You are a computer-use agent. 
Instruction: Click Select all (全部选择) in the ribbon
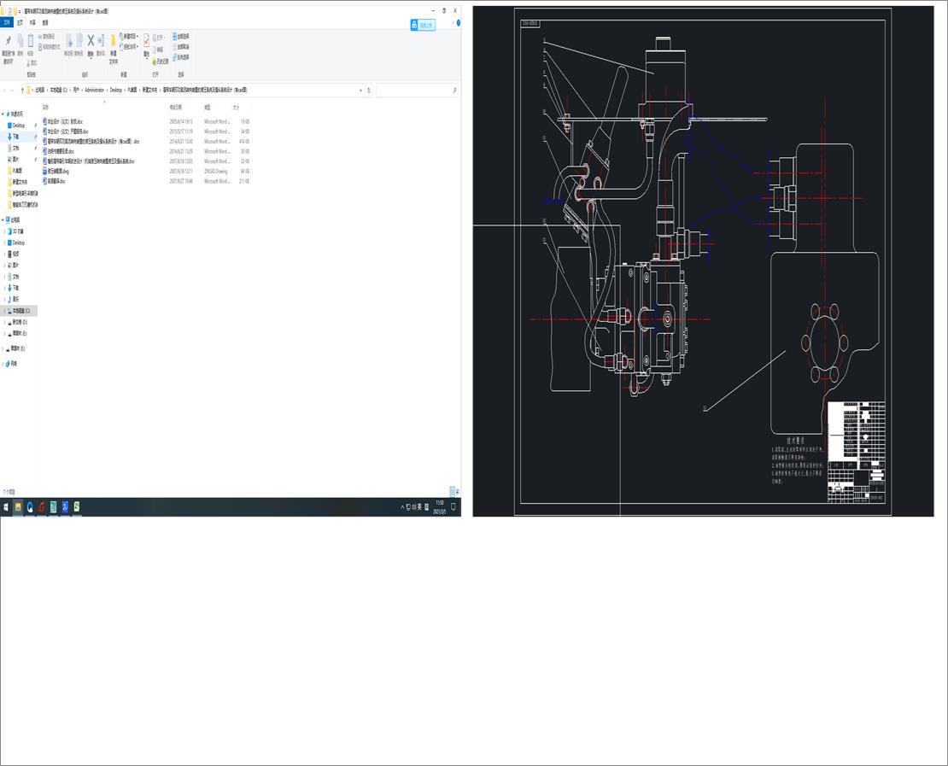(181, 37)
